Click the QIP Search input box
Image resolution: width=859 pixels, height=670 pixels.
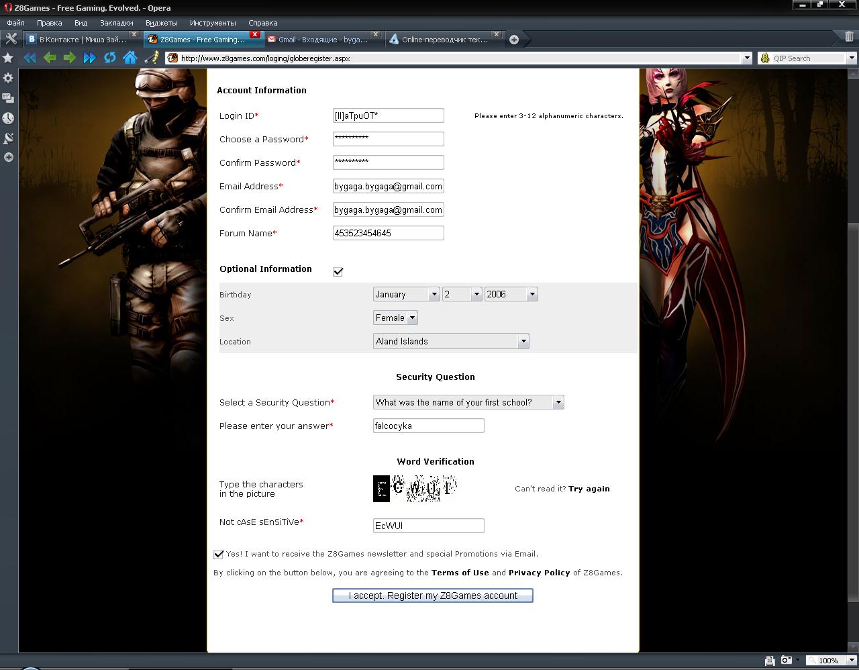(809, 58)
